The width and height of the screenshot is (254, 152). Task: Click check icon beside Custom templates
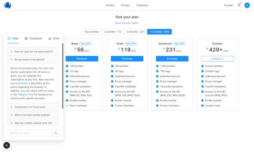[203, 87]
